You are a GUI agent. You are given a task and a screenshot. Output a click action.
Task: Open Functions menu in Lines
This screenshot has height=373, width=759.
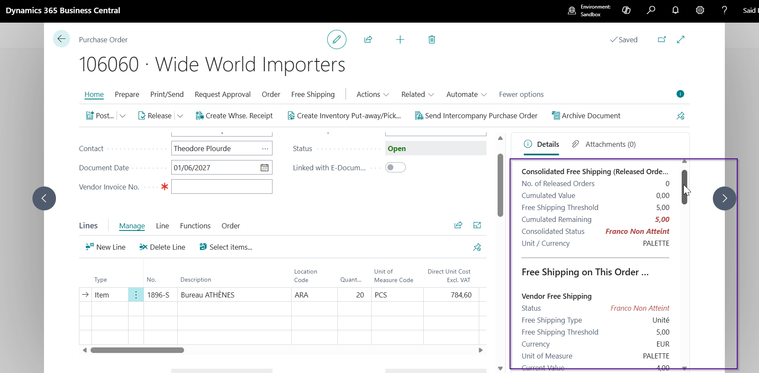tap(195, 226)
